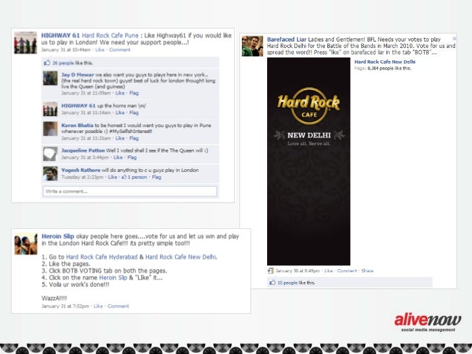View the 26 people who like this

(x=63, y=63)
